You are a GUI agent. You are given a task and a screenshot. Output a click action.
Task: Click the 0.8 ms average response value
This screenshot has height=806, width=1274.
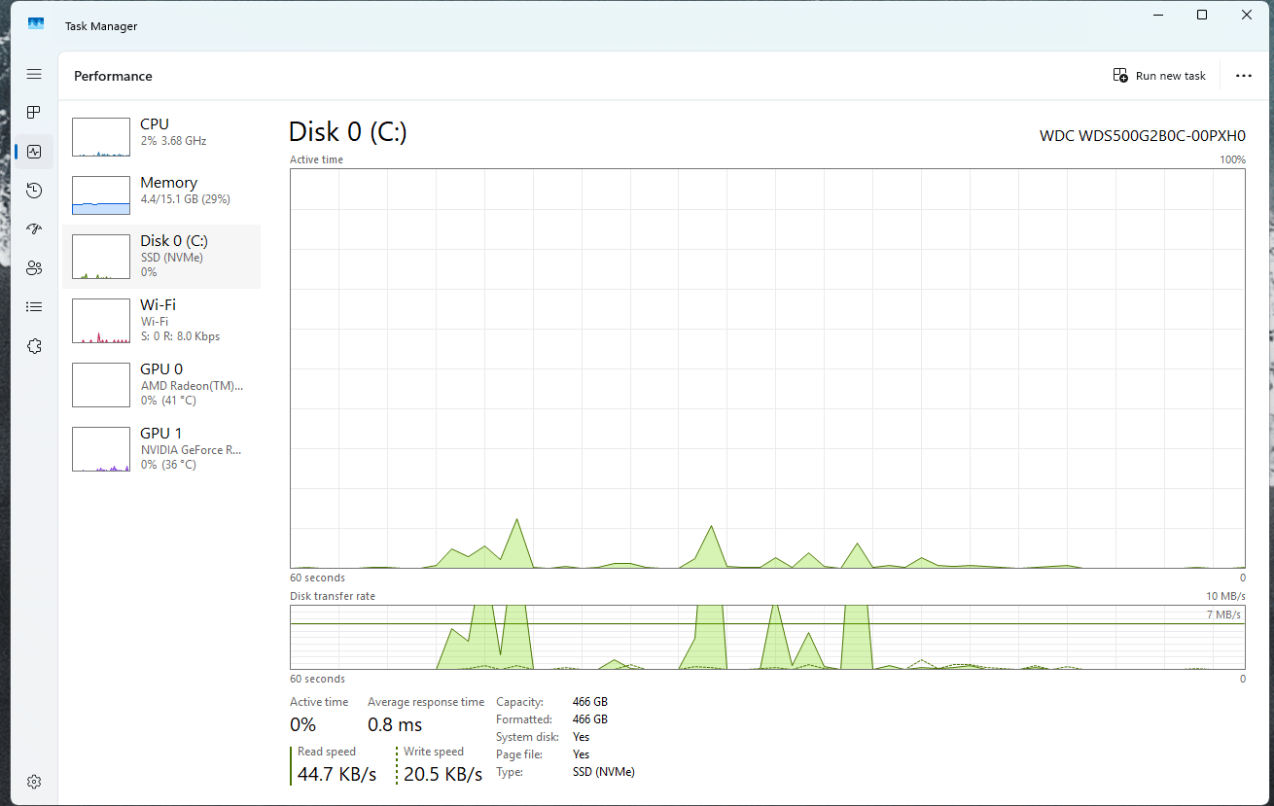coord(395,724)
